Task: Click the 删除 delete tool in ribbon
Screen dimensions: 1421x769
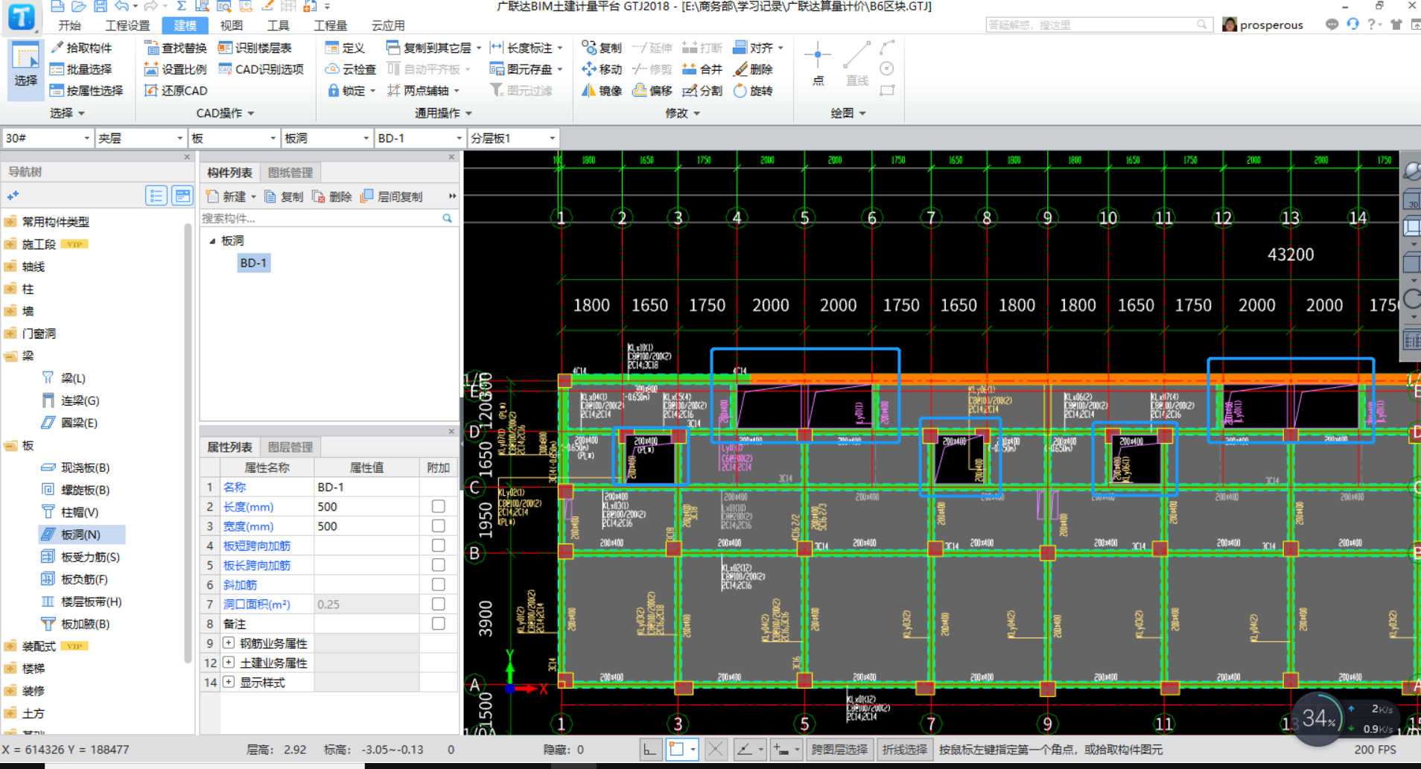Action: [x=753, y=69]
